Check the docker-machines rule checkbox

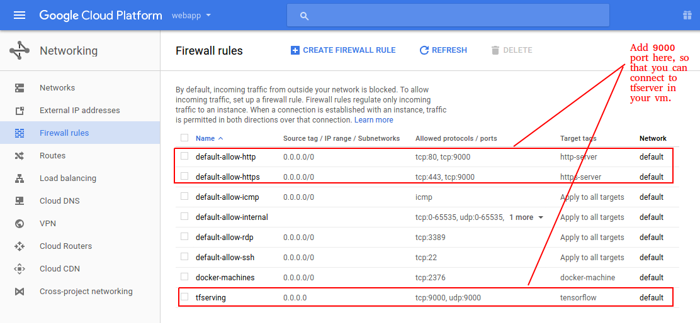pyautogui.click(x=184, y=276)
